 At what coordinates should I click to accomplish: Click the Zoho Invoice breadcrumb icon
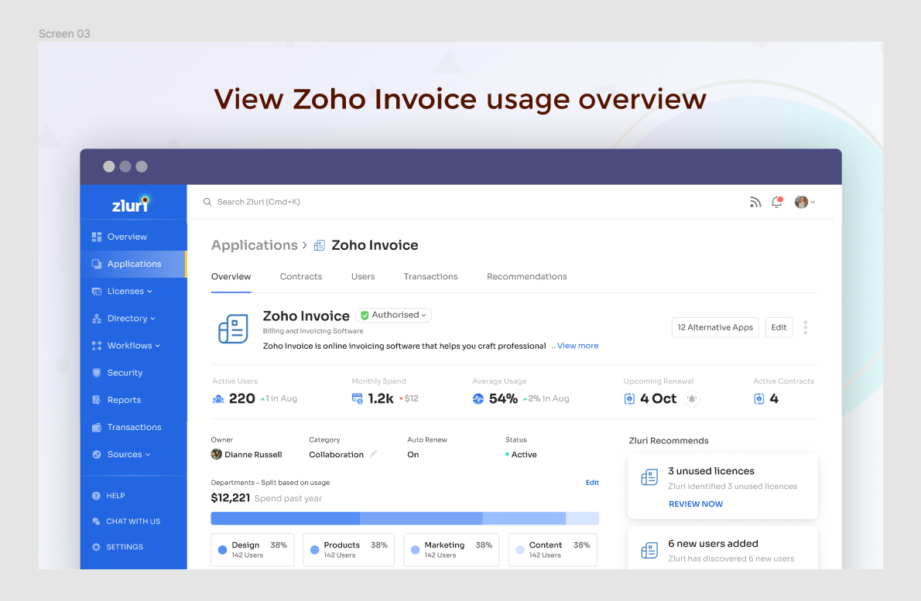click(319, 245)
